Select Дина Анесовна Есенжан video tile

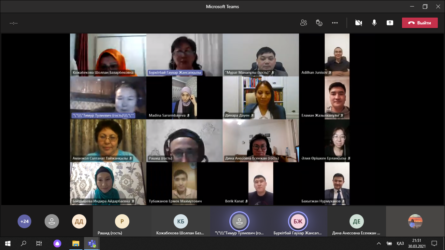pos(261,141)
